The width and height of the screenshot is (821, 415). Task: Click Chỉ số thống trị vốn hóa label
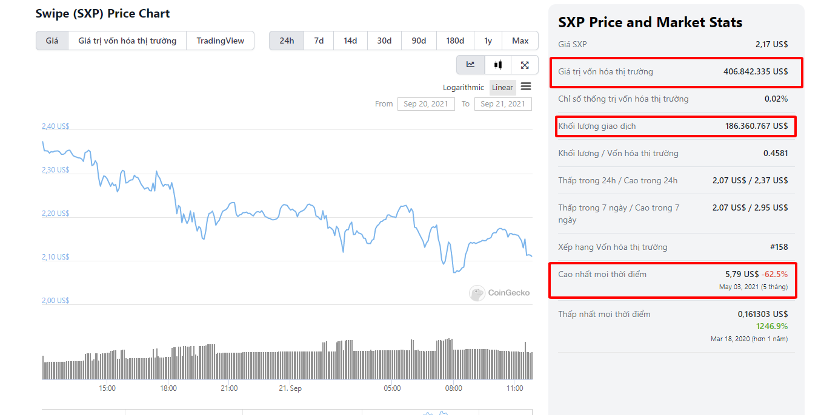(623, 99)
